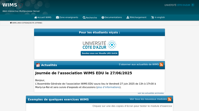Screen dimensions: 199x111
Task: Click the home icon beside Accueil WIMS
Action: [36, 18]
